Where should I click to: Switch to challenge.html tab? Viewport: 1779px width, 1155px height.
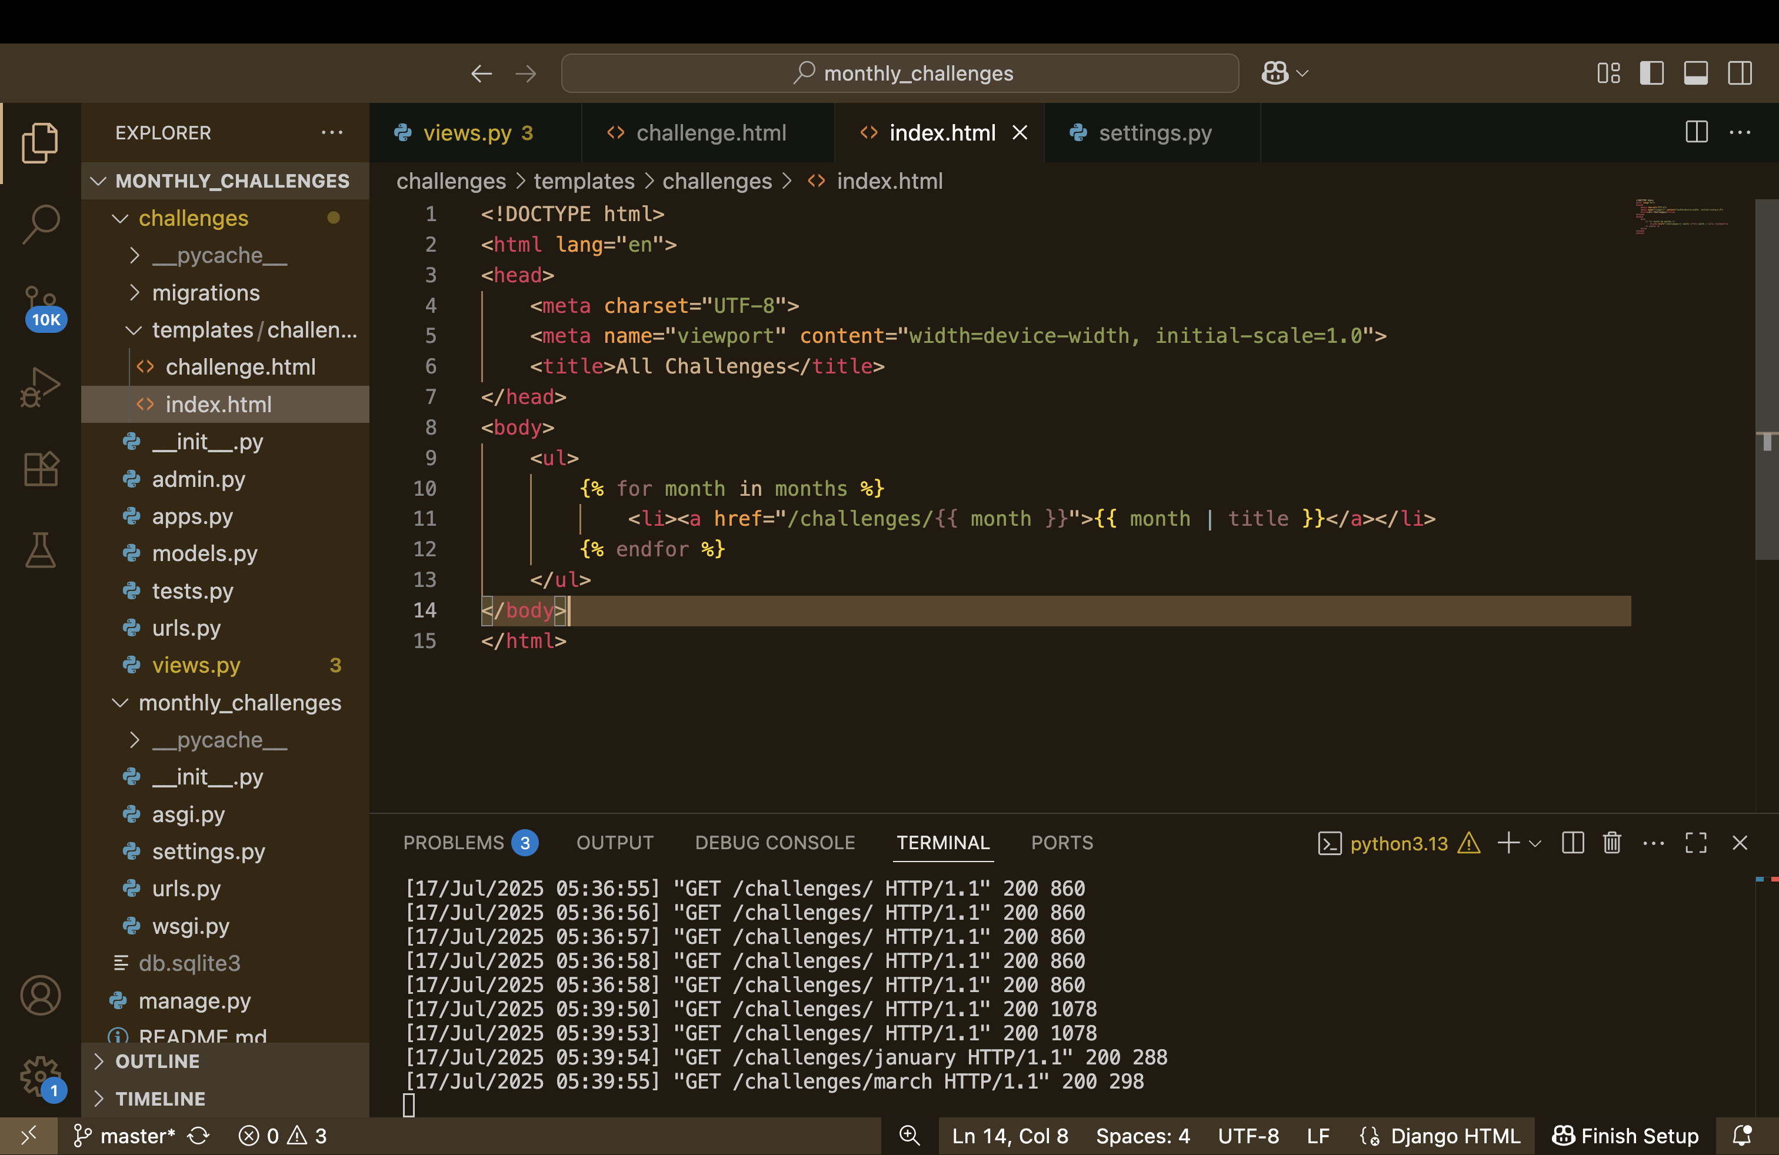[708, 132]
